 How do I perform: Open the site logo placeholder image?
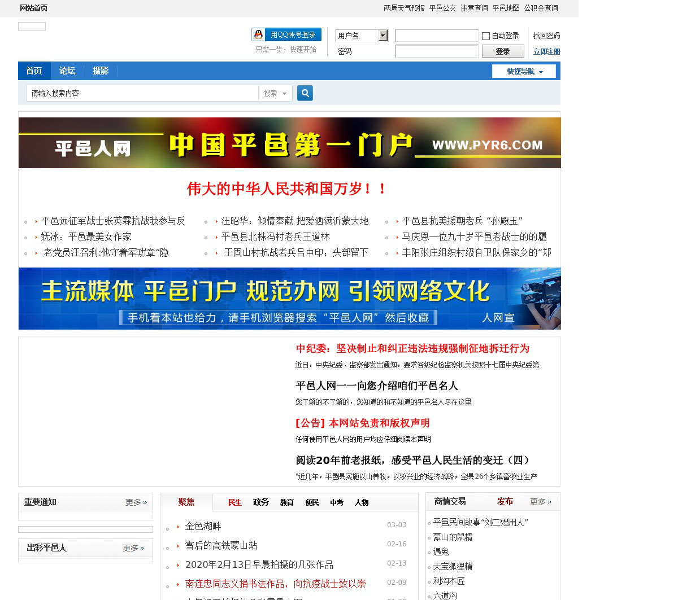click(32, 27)
